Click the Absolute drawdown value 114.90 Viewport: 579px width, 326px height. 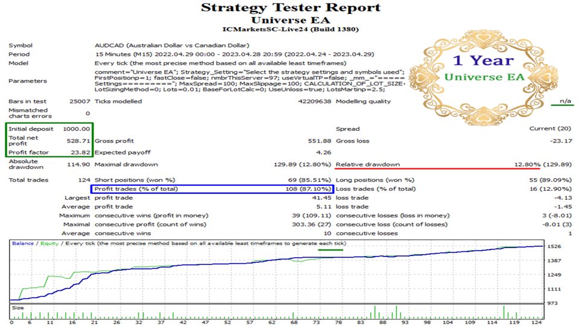tap(78, 164)
